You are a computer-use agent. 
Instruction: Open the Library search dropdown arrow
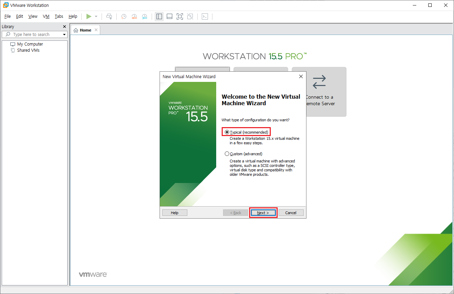click(x=64, y=35)
